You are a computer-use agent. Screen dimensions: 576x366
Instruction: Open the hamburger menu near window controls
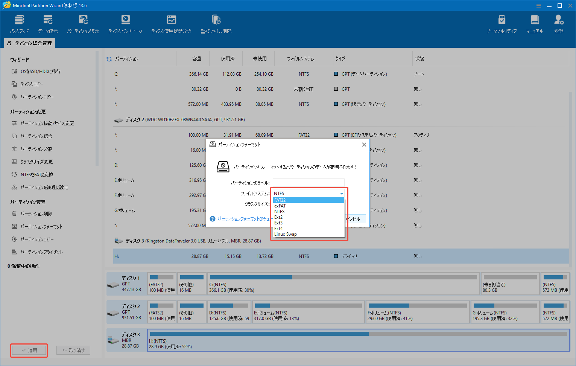tap(538, 6)
